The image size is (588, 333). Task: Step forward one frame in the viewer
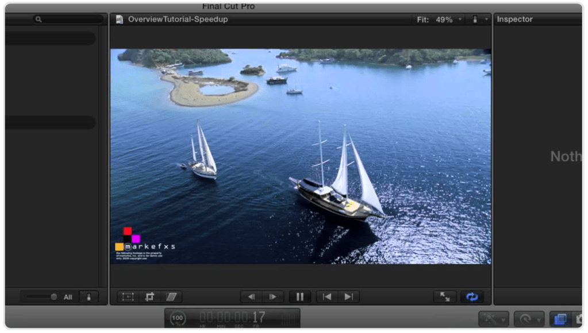pyautogui.click(x=272, y=296)
